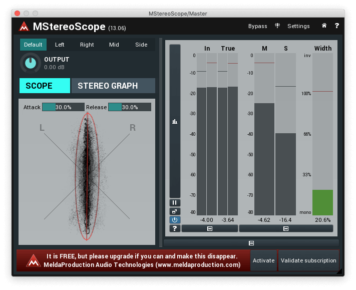
Task: Click the vertical panel splitter handle
Action: [161, 142]
